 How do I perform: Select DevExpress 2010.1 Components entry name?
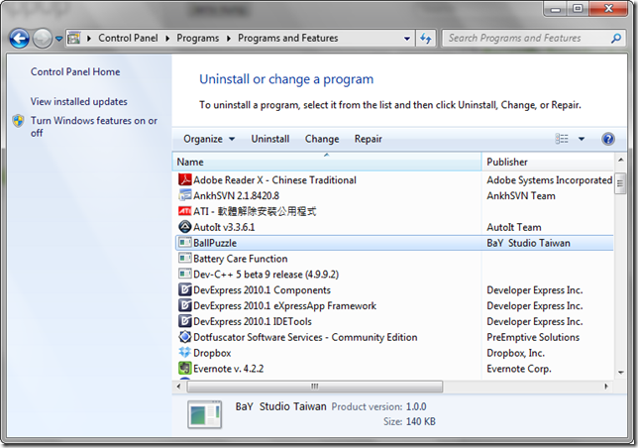click(x=262, y=290)
